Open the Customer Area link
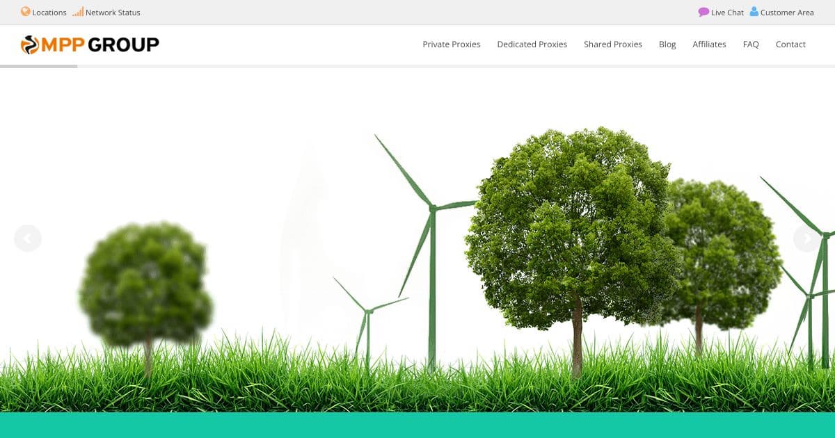 pos(787,12)
